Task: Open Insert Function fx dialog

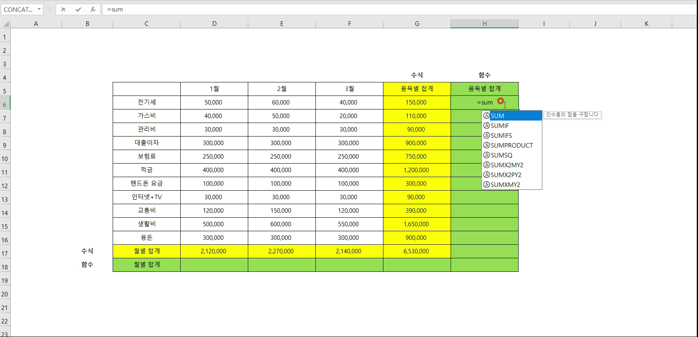Action: tap(93, 9)
